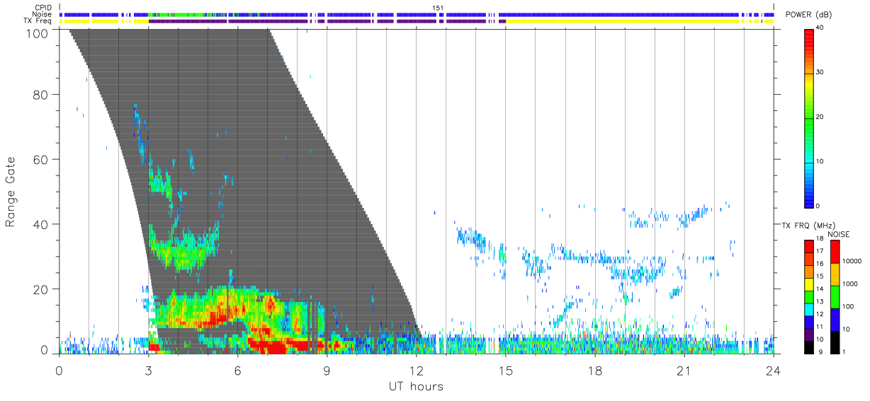Image resolution: width=870 pixels, height=401 pixels.
Task: Click the "20" tick on Range Gate axis
Action: tap(40, 289)
